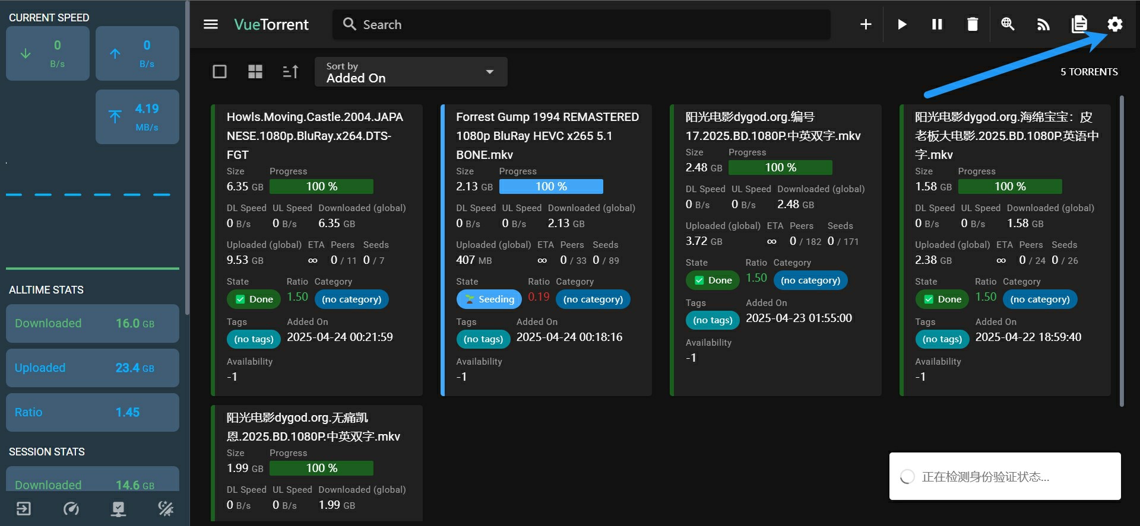
Task: Switch to grid view layout
Action: tap(255, 72)
